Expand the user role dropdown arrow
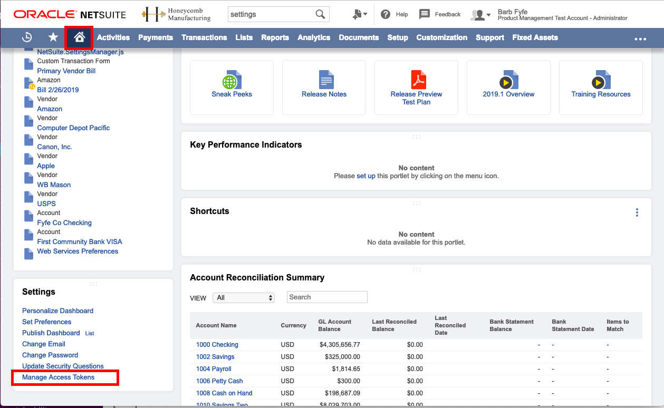 (488, 15)
